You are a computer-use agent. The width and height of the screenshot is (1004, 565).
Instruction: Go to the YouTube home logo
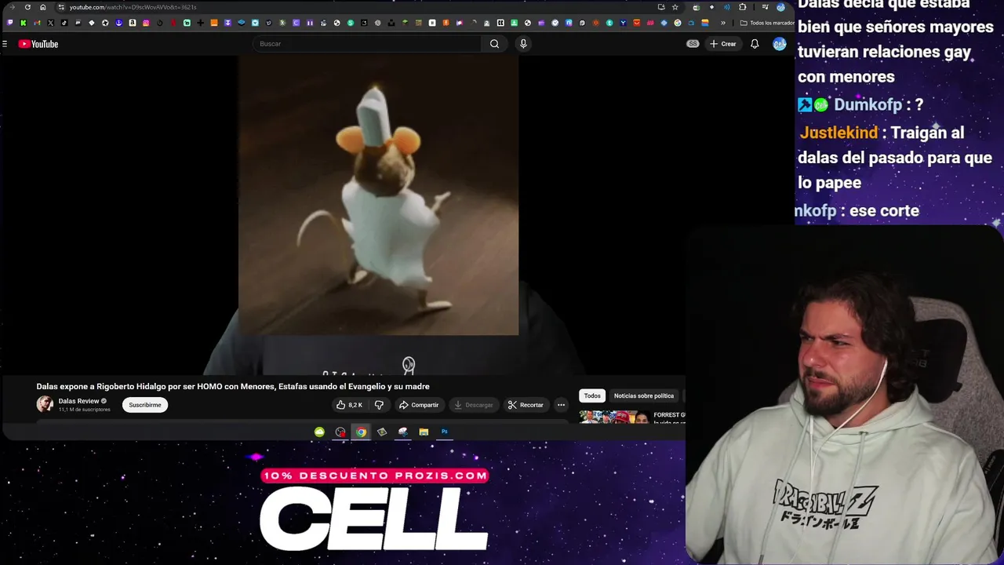point(38,44)
